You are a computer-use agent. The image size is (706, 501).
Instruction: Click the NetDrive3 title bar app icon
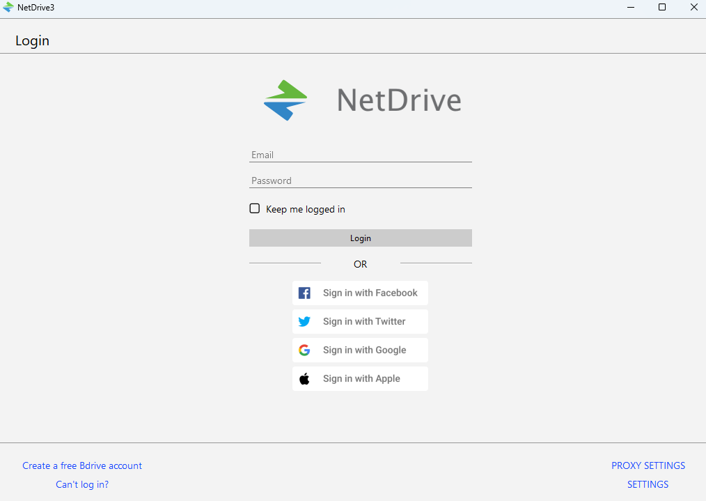click(8, 8)
